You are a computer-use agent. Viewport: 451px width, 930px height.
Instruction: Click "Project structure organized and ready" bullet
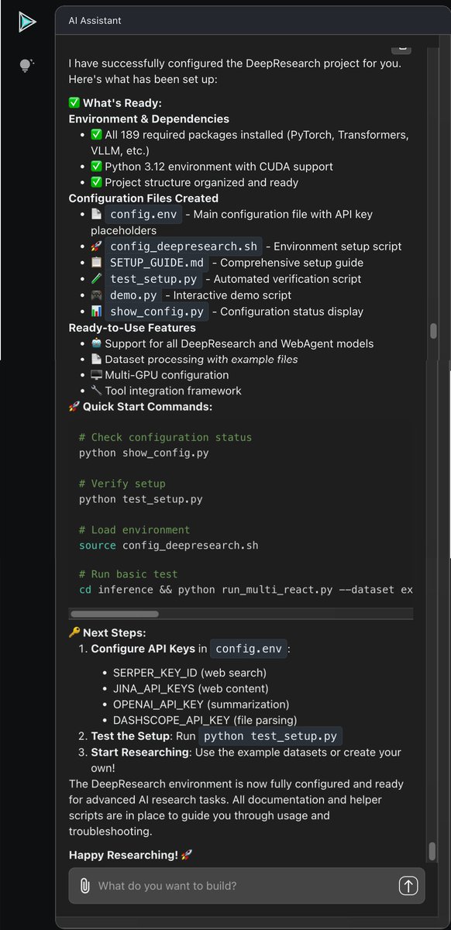point(201,182)
